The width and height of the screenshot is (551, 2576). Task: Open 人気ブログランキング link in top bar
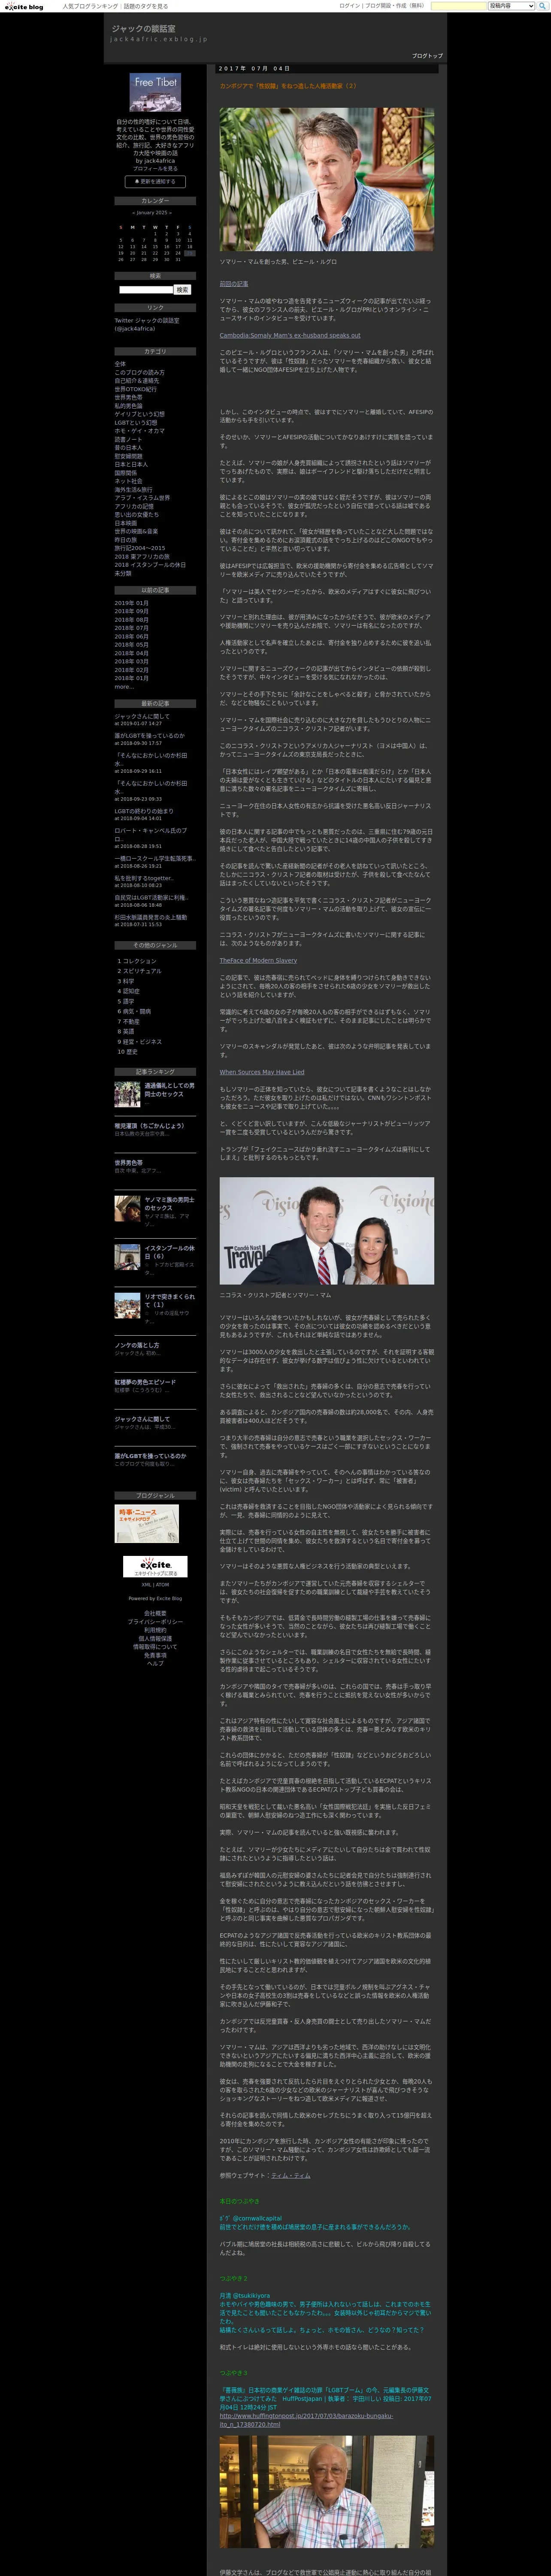[x=90, y=6]
